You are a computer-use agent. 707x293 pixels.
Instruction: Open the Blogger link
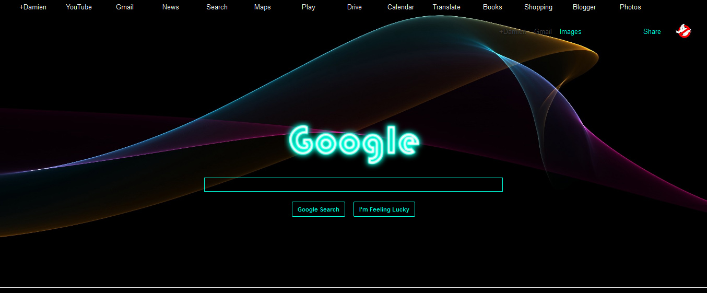(x=584, y=7)
